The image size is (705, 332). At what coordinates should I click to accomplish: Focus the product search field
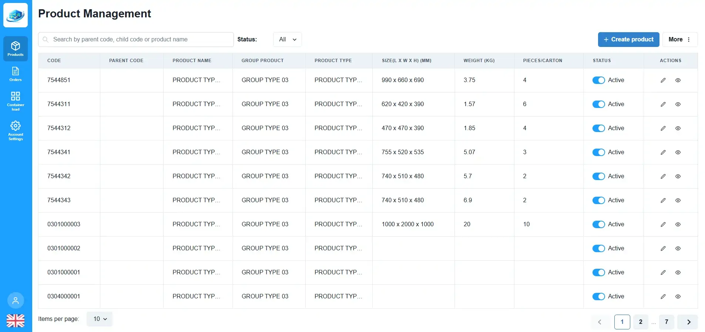[x=136, y=40]
